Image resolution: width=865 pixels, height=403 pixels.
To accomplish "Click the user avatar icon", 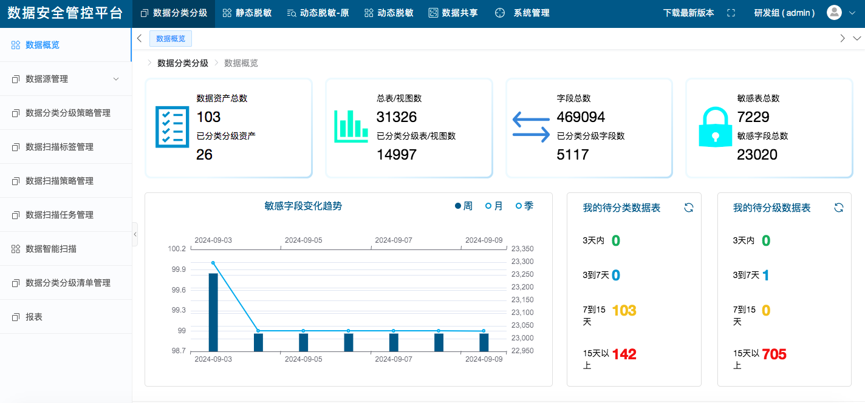I will coord(834,13).
